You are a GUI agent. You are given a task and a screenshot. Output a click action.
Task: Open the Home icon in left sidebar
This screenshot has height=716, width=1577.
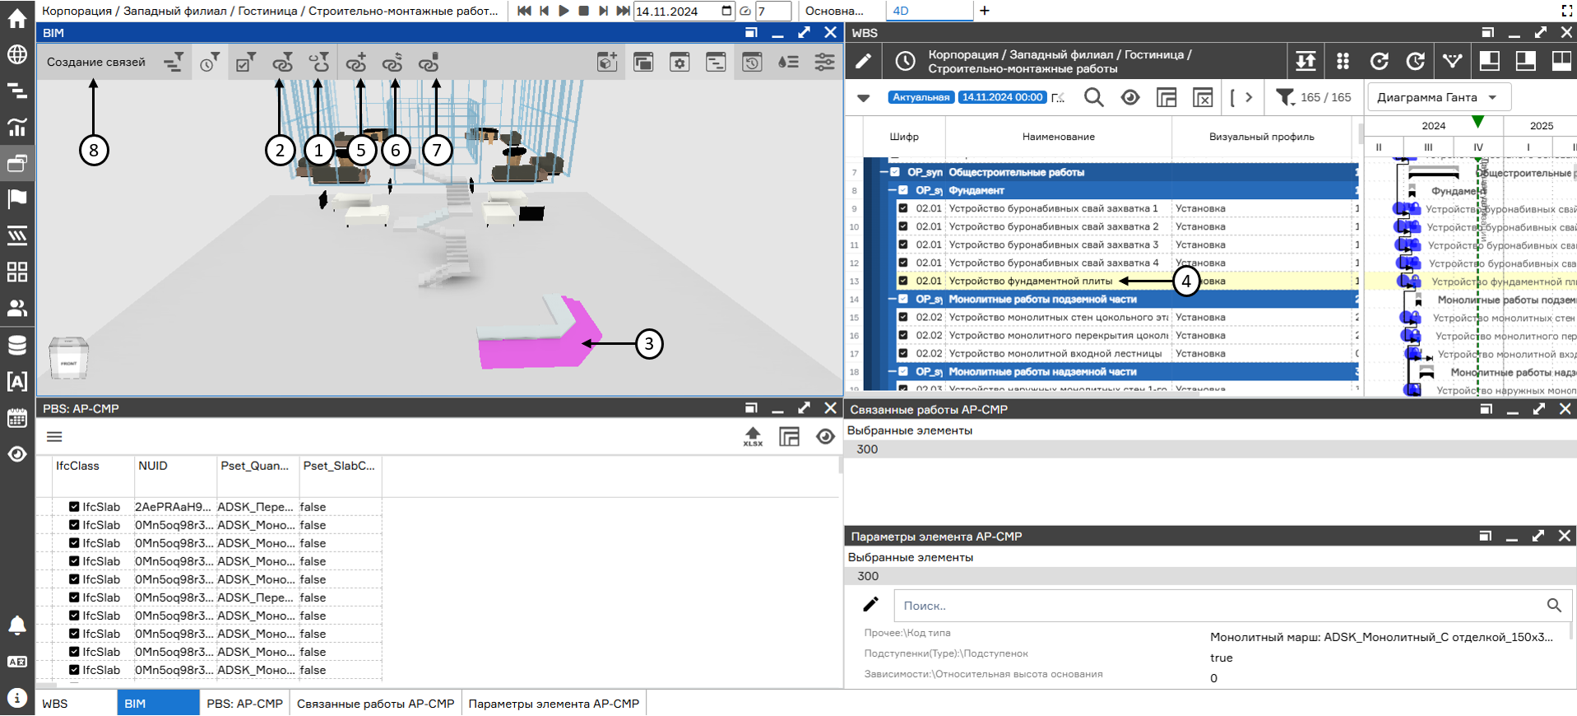[x=17, y=18]
